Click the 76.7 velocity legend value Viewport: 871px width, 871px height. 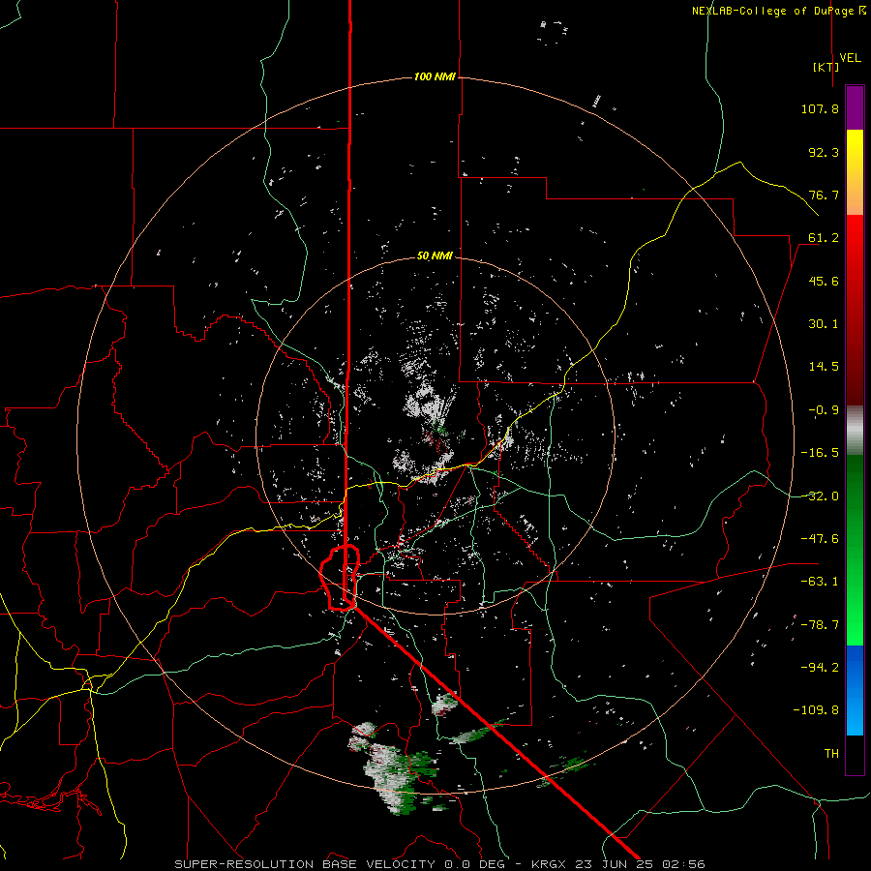tap(824, 195)
